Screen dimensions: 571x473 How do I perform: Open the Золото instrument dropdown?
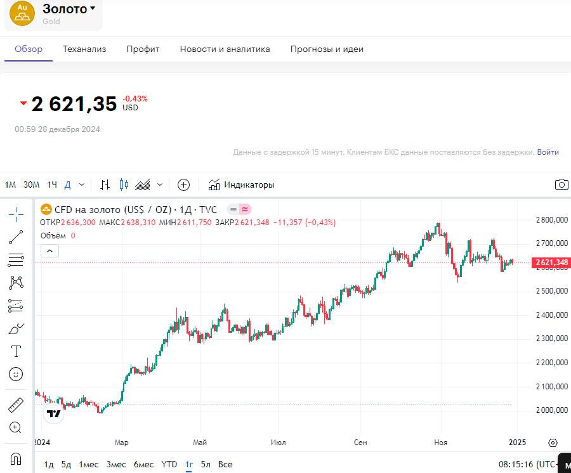[93, 9]
